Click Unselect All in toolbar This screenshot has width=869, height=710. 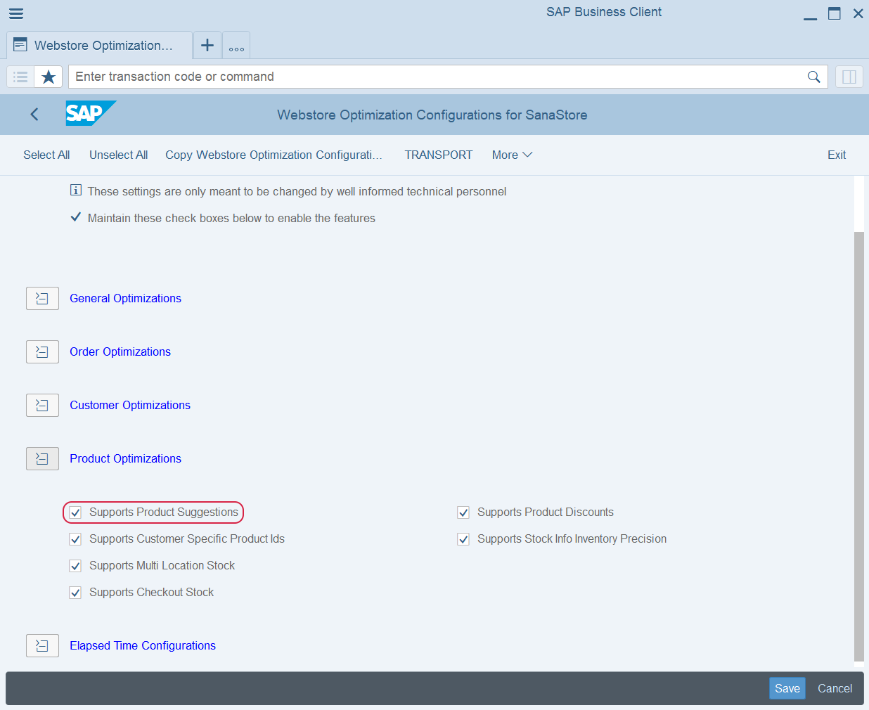coord(118,155)
